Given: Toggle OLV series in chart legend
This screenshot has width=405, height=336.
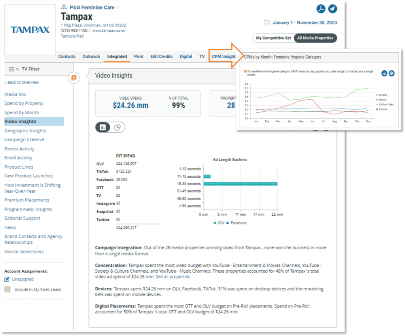Looking at the screenshot, I should (219, 223).
